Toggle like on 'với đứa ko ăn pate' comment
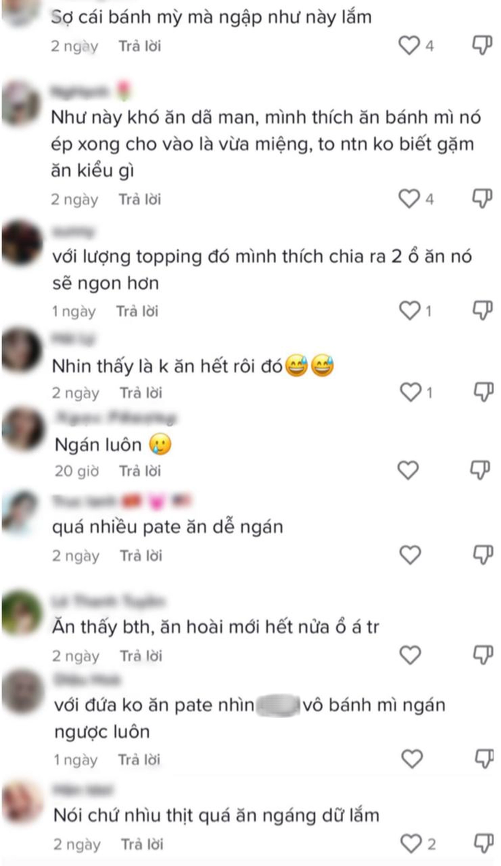The height and width of the screenshot is (866, 501). pos(412,759)
